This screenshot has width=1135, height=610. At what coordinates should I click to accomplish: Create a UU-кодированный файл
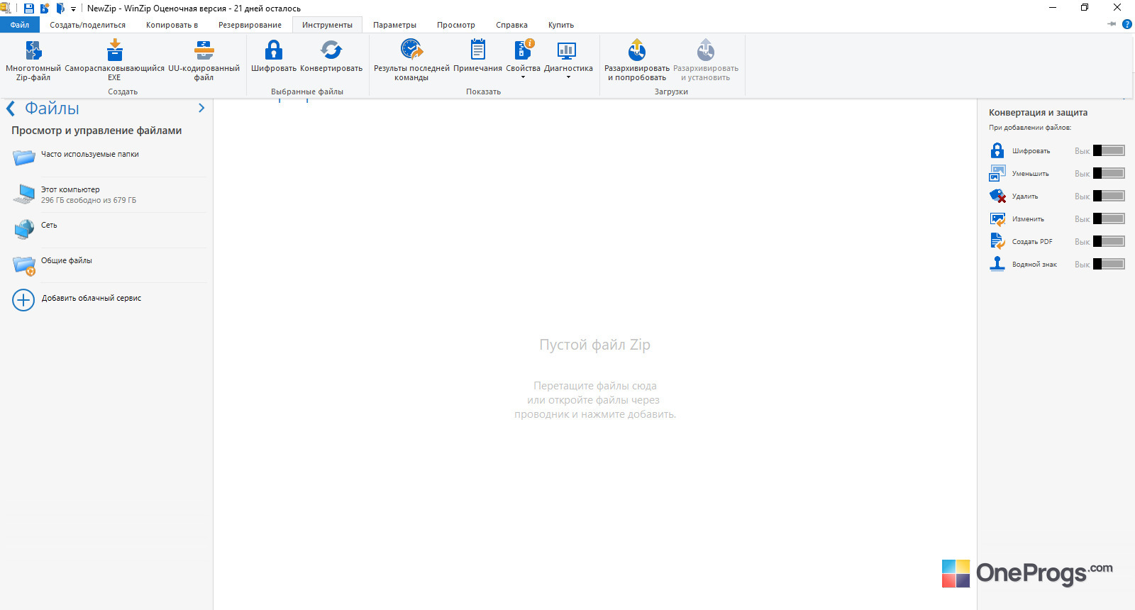(204, 60)
